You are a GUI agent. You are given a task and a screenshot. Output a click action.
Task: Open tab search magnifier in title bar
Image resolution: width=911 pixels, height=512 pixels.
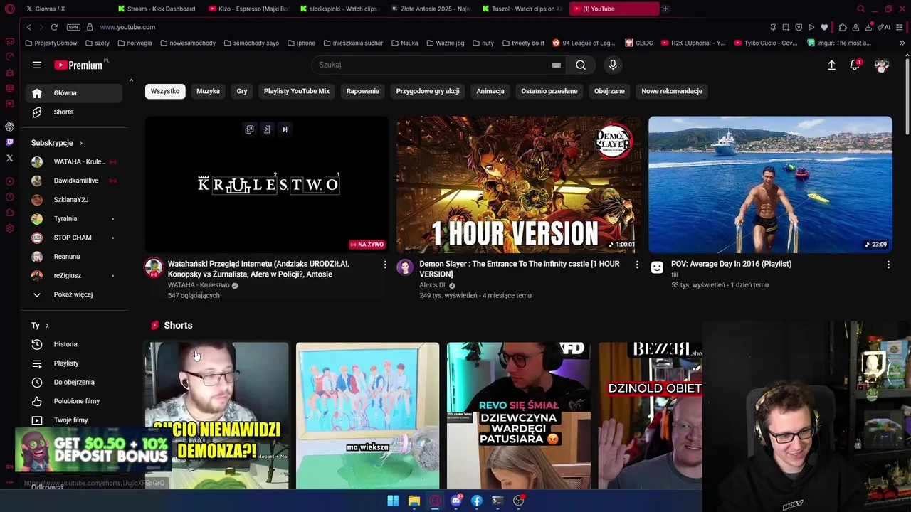[860, 9]
